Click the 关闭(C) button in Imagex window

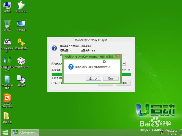tap(123, 83)
